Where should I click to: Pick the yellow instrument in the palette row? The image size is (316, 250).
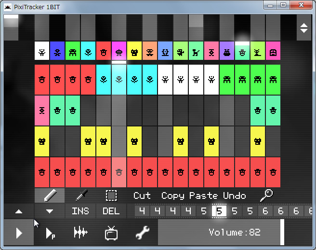click(x=134, y=51)
